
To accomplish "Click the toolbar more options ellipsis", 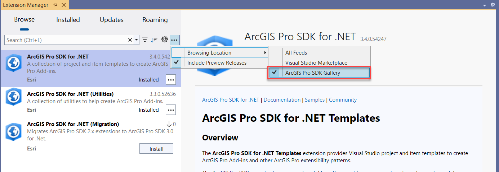I will pyautogui.click(x=174, y=40).
